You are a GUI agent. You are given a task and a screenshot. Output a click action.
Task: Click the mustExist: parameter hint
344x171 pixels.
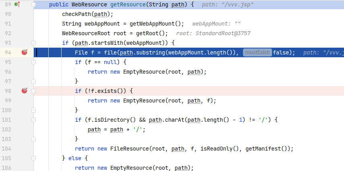click(257, 53)
